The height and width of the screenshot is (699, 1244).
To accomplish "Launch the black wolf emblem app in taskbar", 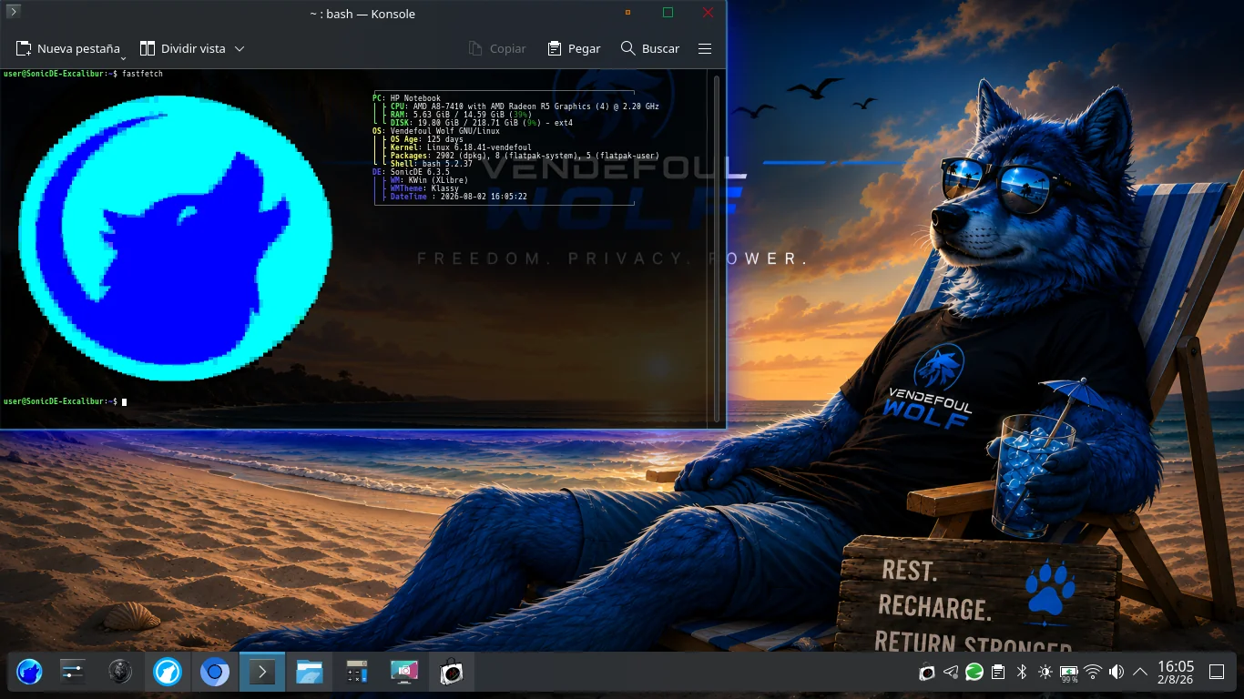I will (x=119, y=673).
